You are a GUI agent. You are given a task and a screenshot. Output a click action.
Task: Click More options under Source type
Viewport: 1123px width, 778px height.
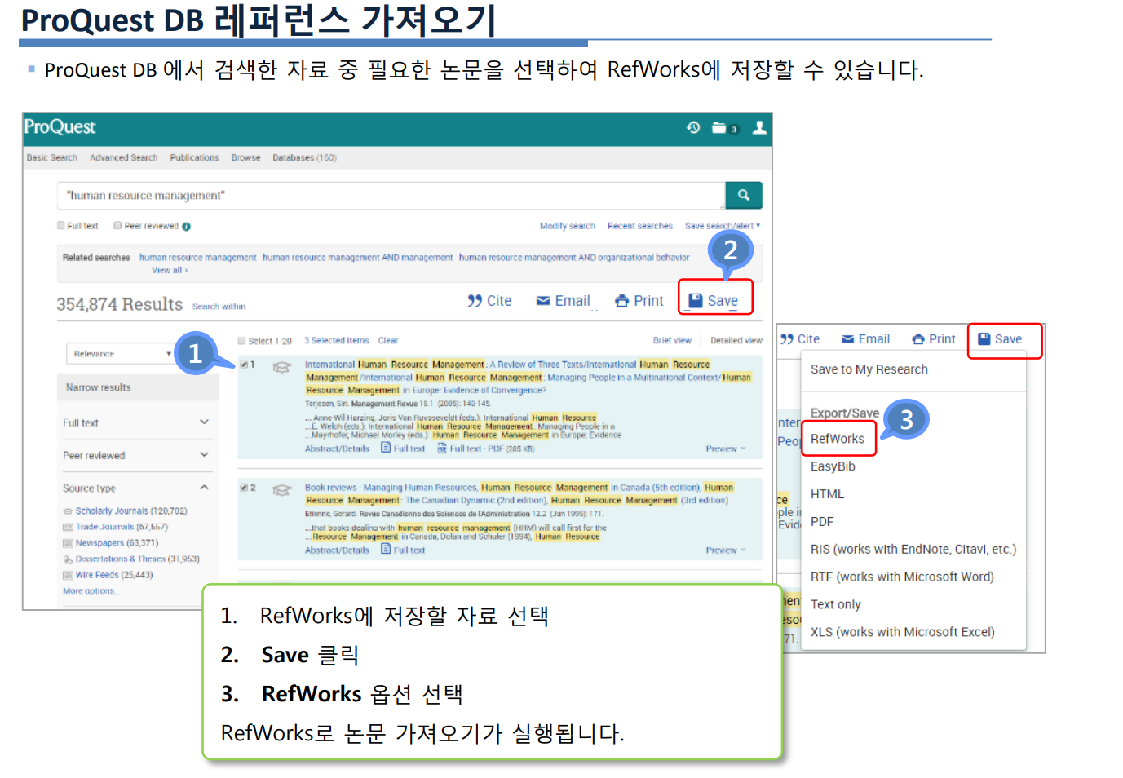coord(89,591)
